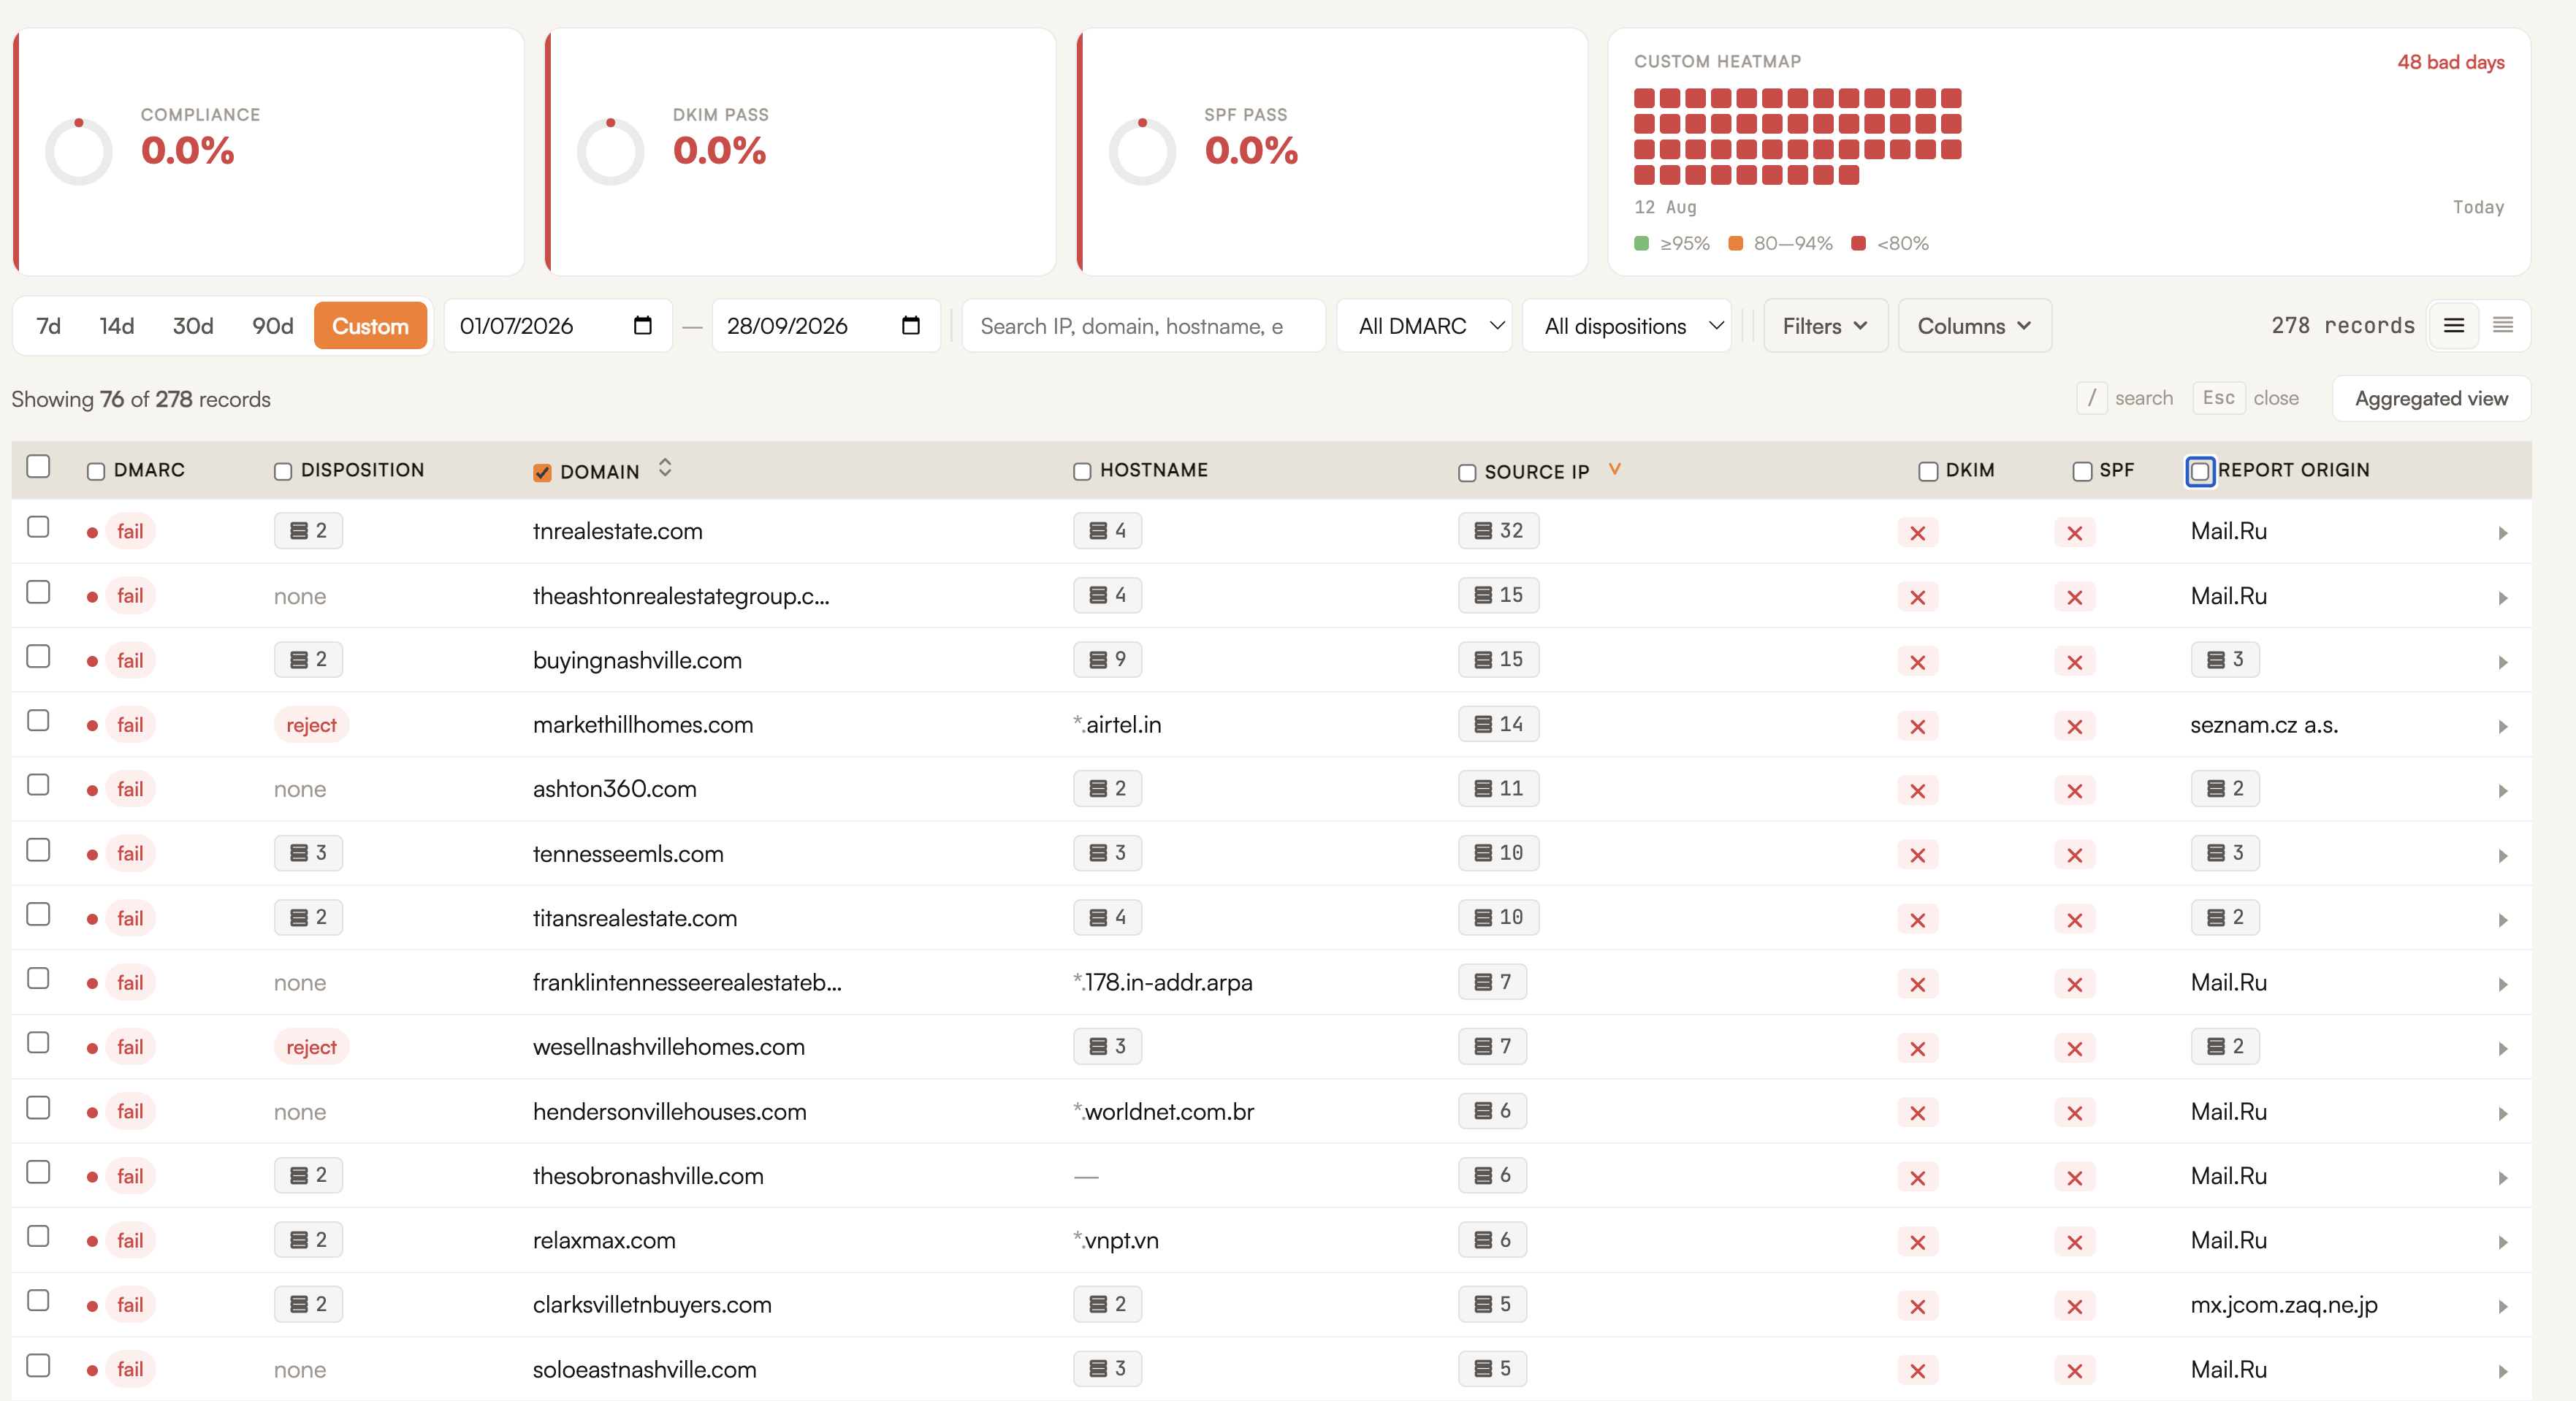This screenshot has width=2576, height=1401.
Task: Focus the search IP, domain, hostname field
Action: [1143, 326]
